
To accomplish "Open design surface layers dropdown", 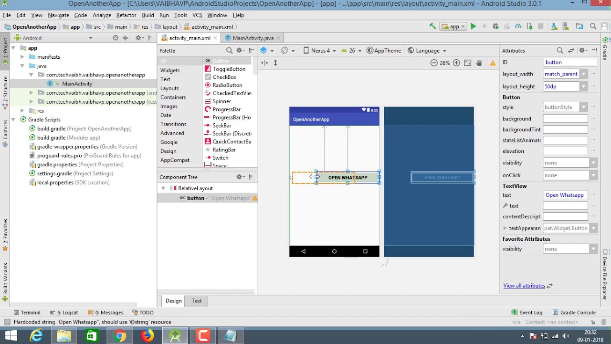I will coord(267,50).
